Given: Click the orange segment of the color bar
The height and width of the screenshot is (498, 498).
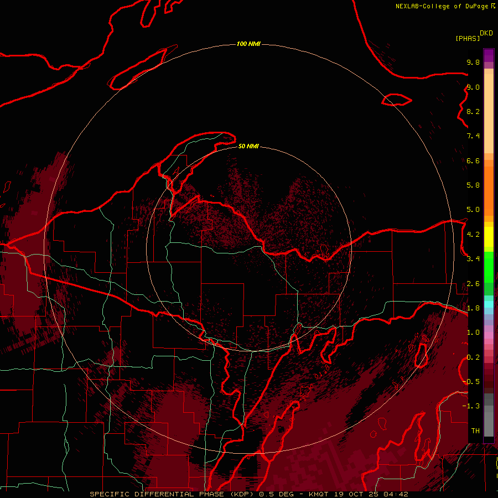Looking at the screenshot, I should [x=489, y=191].
